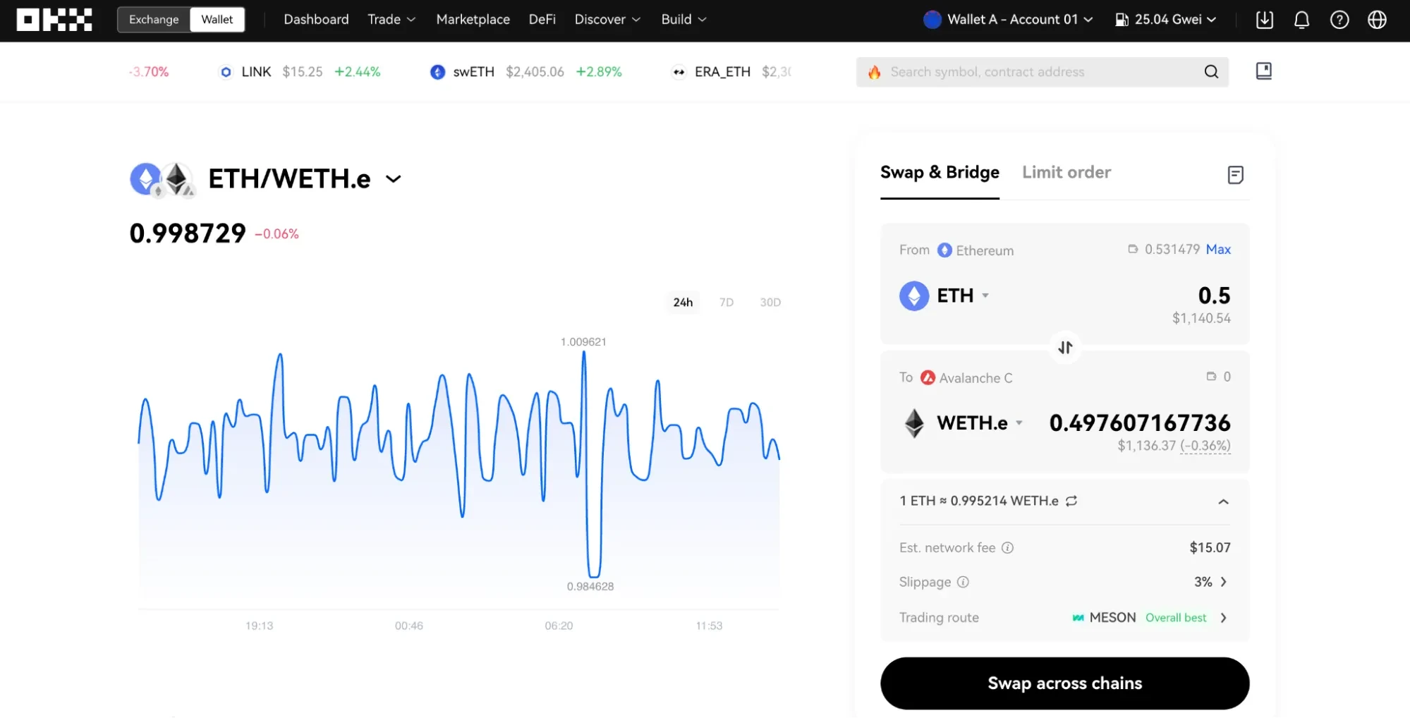
Task: Click the Slippage info icon
Action: (x=963, y=582)
